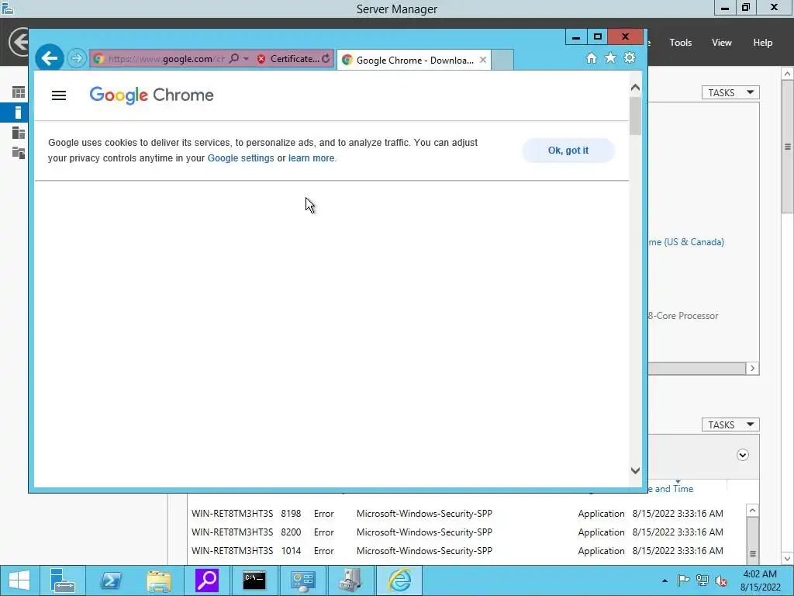The image size is (794, 596).
Task: Switch to Internet Explorer on the taskbar
Action: pos(399,580)
